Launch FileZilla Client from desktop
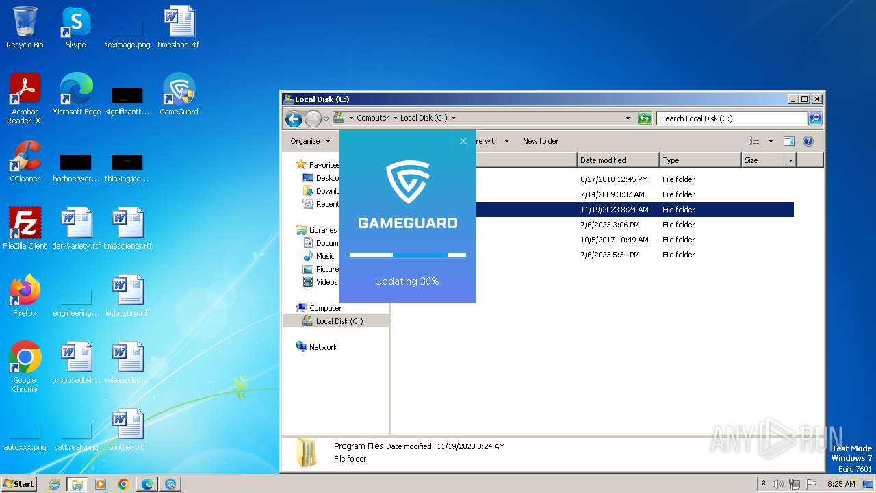 click(x=25, y=229)
